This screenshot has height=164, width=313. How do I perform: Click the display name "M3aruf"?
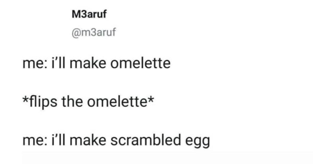(x=89, y=15)
